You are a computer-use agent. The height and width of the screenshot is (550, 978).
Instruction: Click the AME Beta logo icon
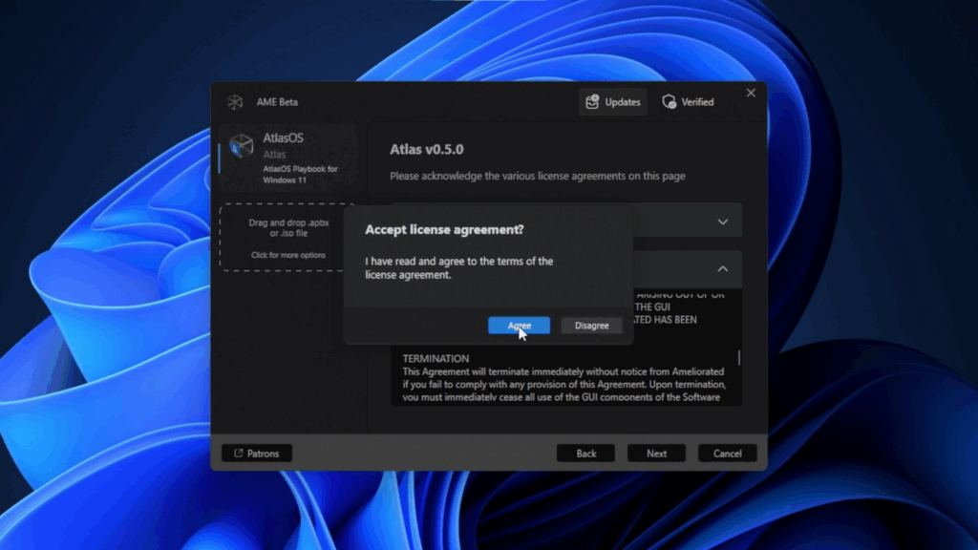pos(237,101)
